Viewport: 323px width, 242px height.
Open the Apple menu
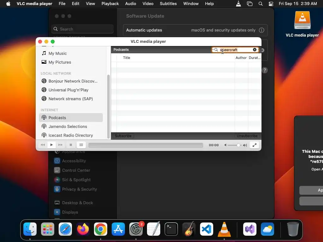(9, 3)
